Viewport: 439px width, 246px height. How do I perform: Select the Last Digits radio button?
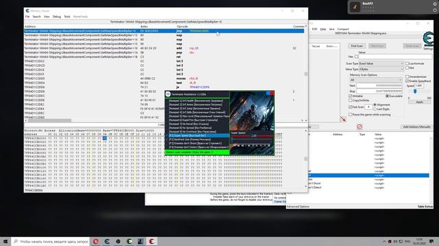(x=375, y=109)
